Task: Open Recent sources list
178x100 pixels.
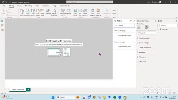Action: 54,12
